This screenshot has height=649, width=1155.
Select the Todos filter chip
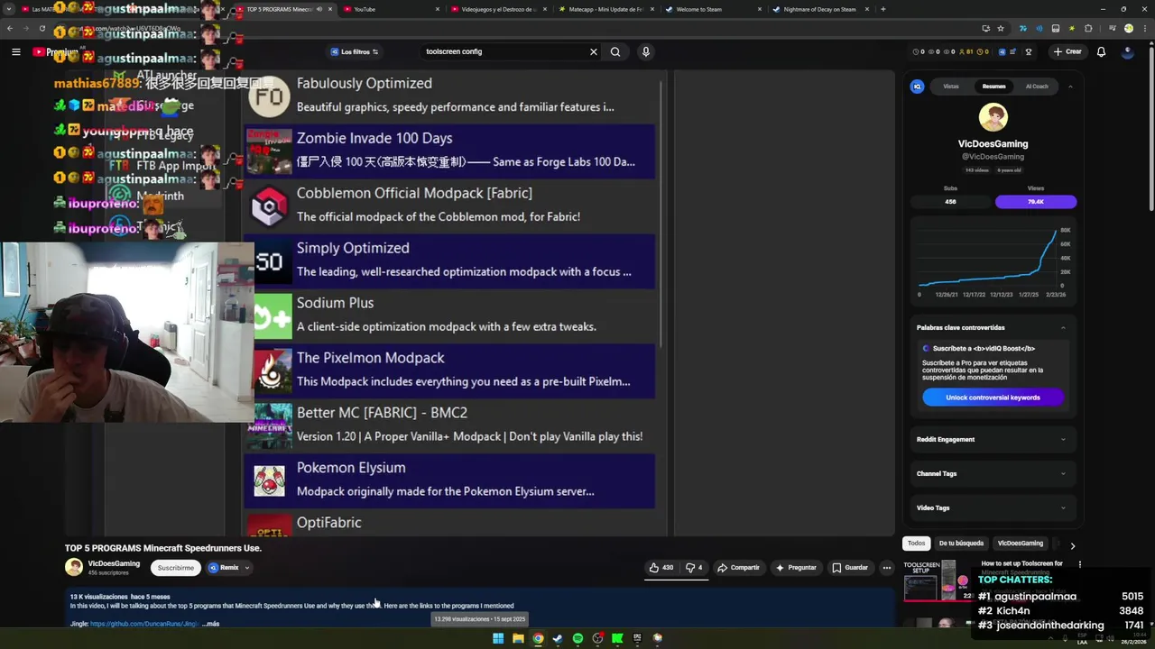point(917,544)
